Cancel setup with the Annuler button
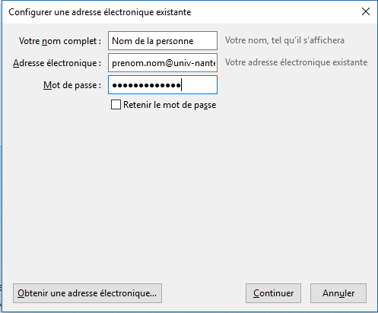Image resolution: width=378 pixels, height=313 pixels. pyautogui.click(x=338, y=293)
